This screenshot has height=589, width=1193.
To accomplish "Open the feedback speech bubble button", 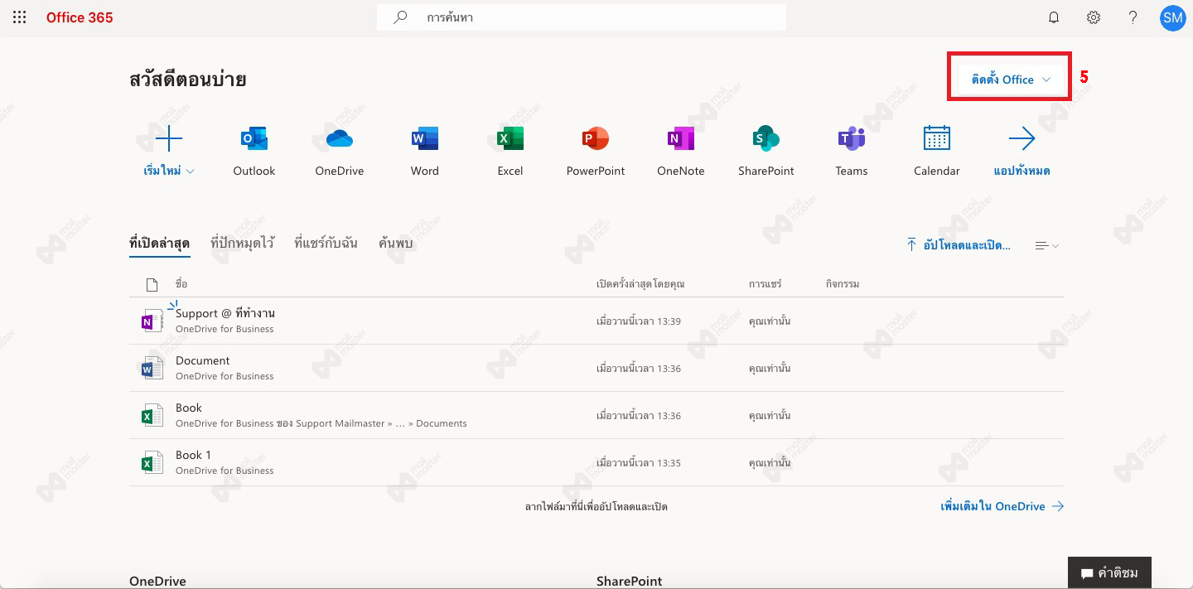I will (1109, 572).
